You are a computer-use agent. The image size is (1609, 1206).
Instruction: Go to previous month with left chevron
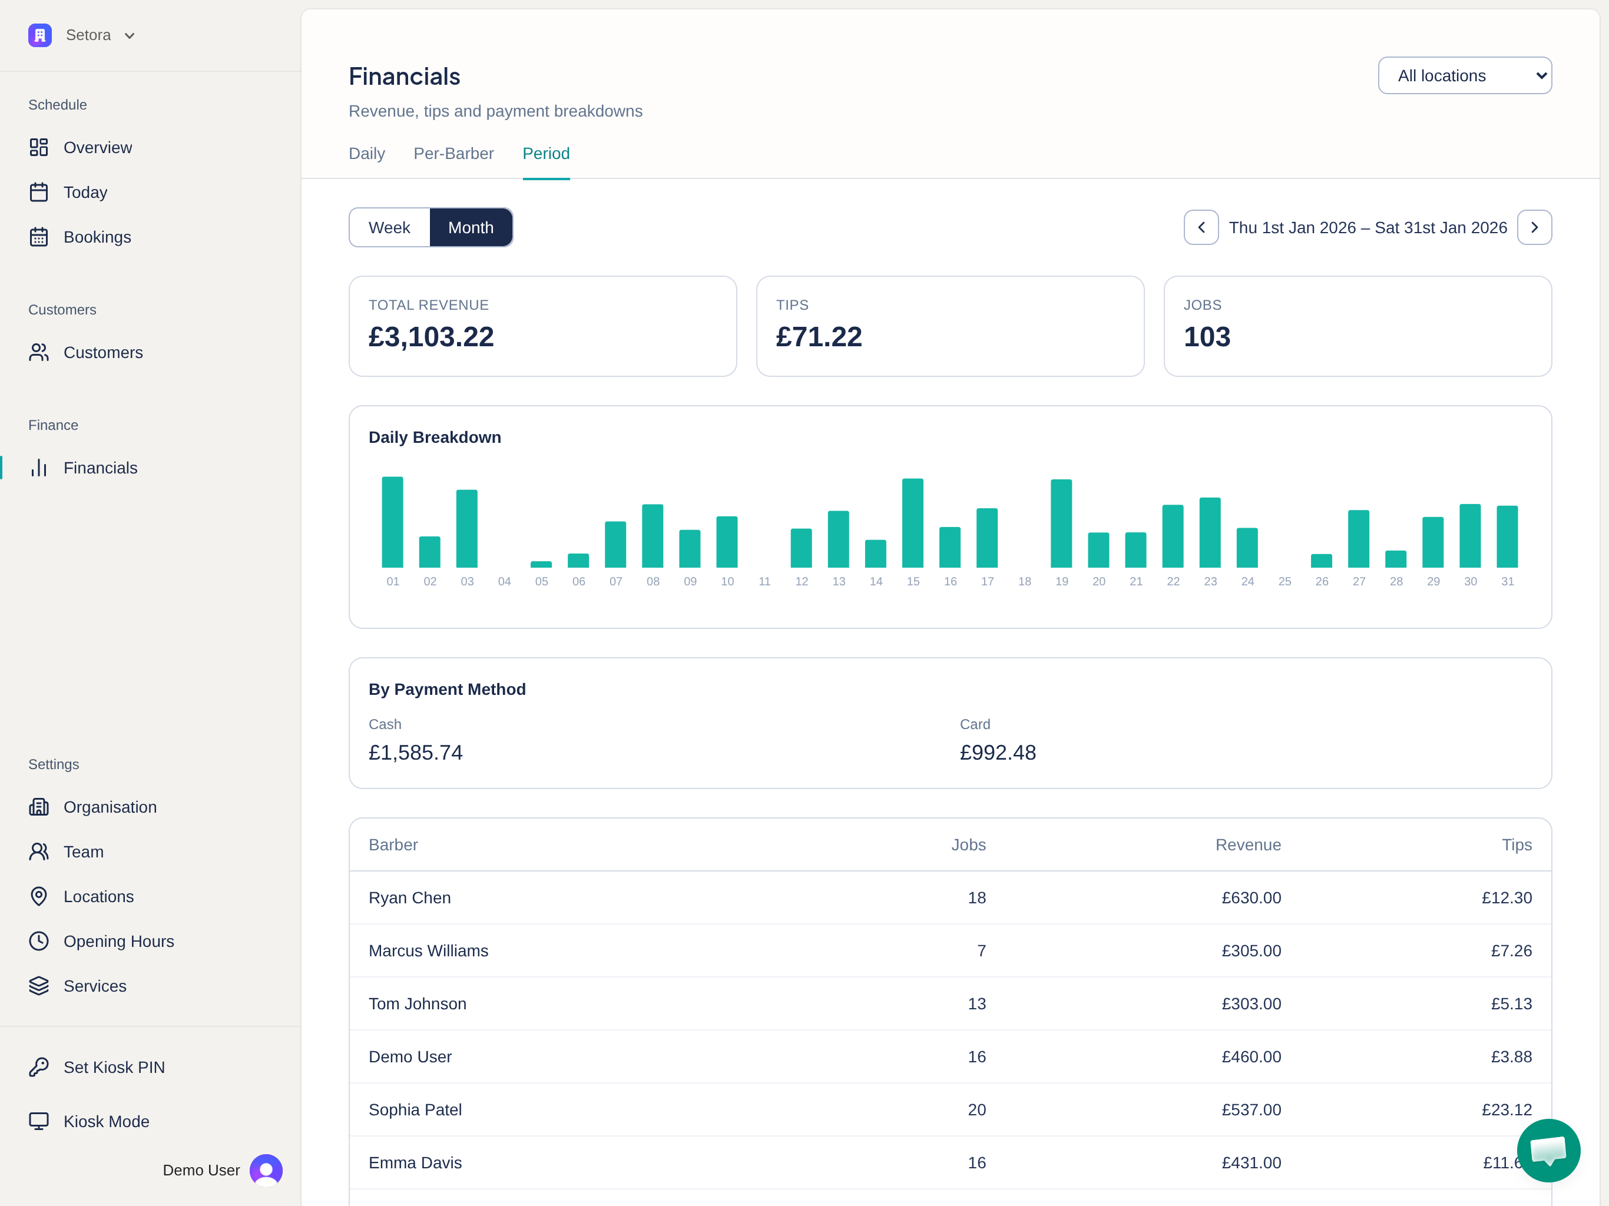click(x=1201, y=228)
